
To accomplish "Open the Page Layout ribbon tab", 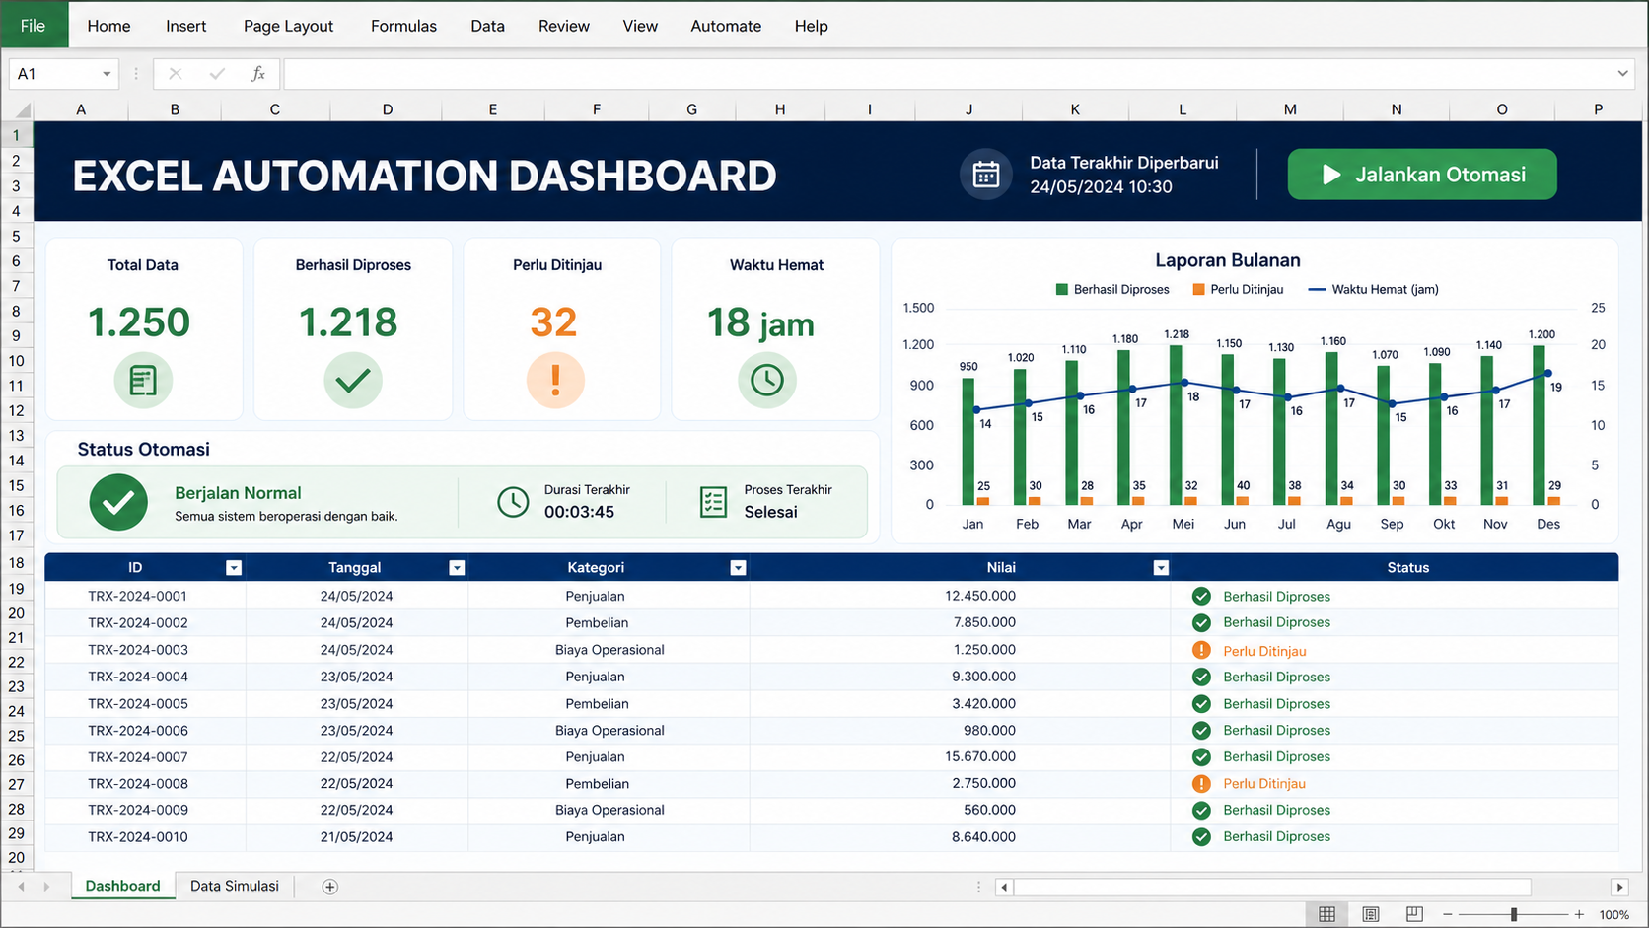I will [x=288, y=26].
